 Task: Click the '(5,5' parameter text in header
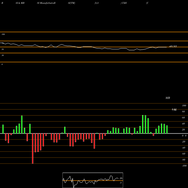(x=97, y=3)
